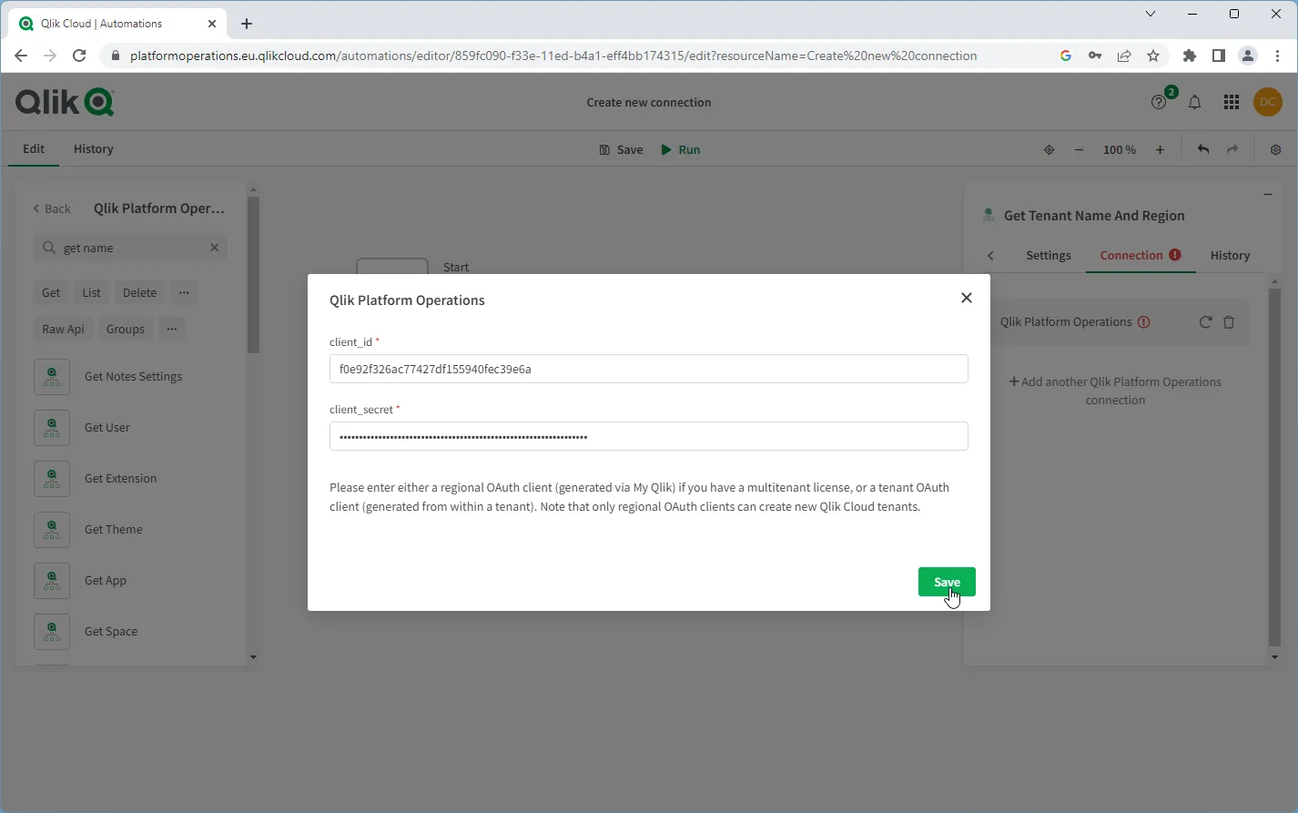Screen dimensions: 1298x813
Task: Click Add another Qlik Platform Operations connection
Action: [x=1115, y=391]
